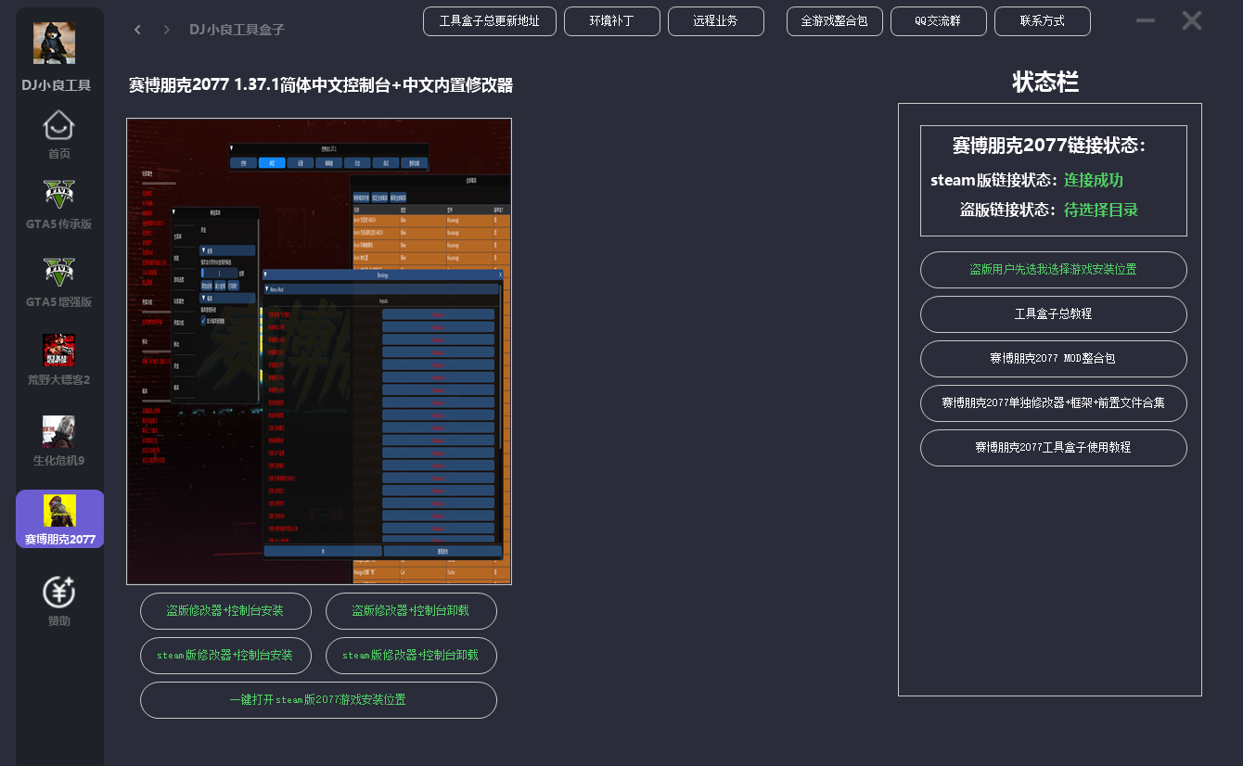Click steam版修改器+控制台卸载 button
Screen dimensions: 1243x766
(x=411, y=656)
